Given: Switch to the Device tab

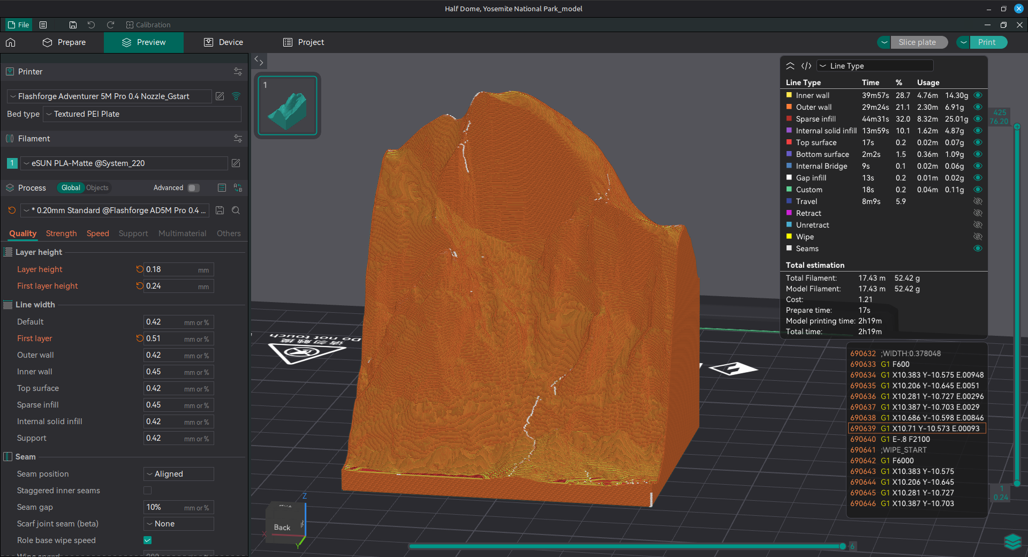Looking at the screenshot, I should 223,42.
